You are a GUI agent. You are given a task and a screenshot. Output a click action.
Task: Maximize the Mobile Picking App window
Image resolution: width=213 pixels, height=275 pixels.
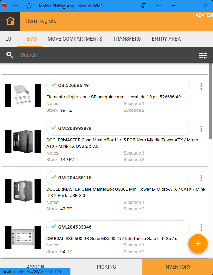coord(189,6)
